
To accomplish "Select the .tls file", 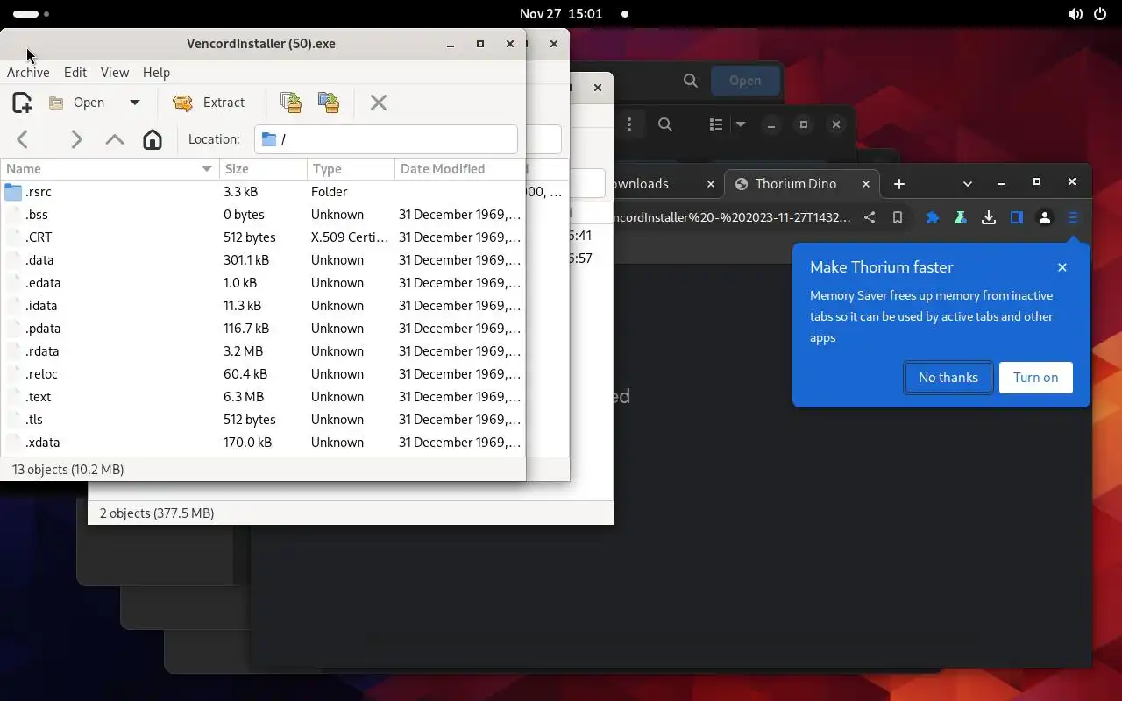I will (x=263, y=420).
